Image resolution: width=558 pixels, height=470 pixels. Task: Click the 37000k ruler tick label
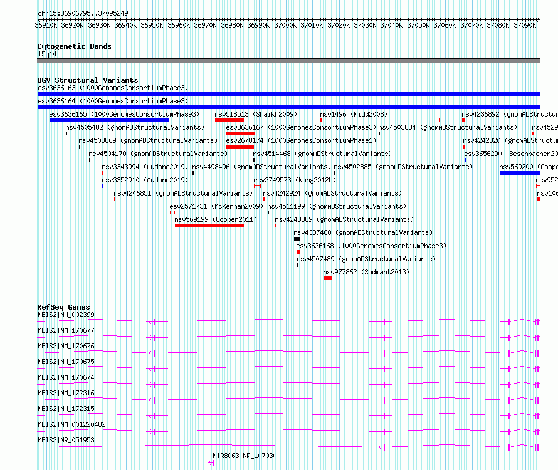(x=285, y=25)
